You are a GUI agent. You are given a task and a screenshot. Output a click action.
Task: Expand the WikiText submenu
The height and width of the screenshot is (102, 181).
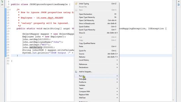pyautogui.click(x=97, y=98)
